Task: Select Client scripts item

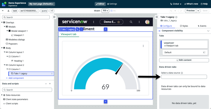Action: (11, 104)
